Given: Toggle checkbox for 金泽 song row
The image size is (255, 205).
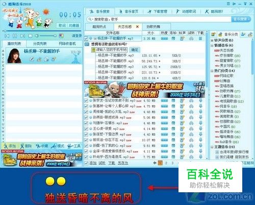Looking at the screenshot, I should [86, 151].
